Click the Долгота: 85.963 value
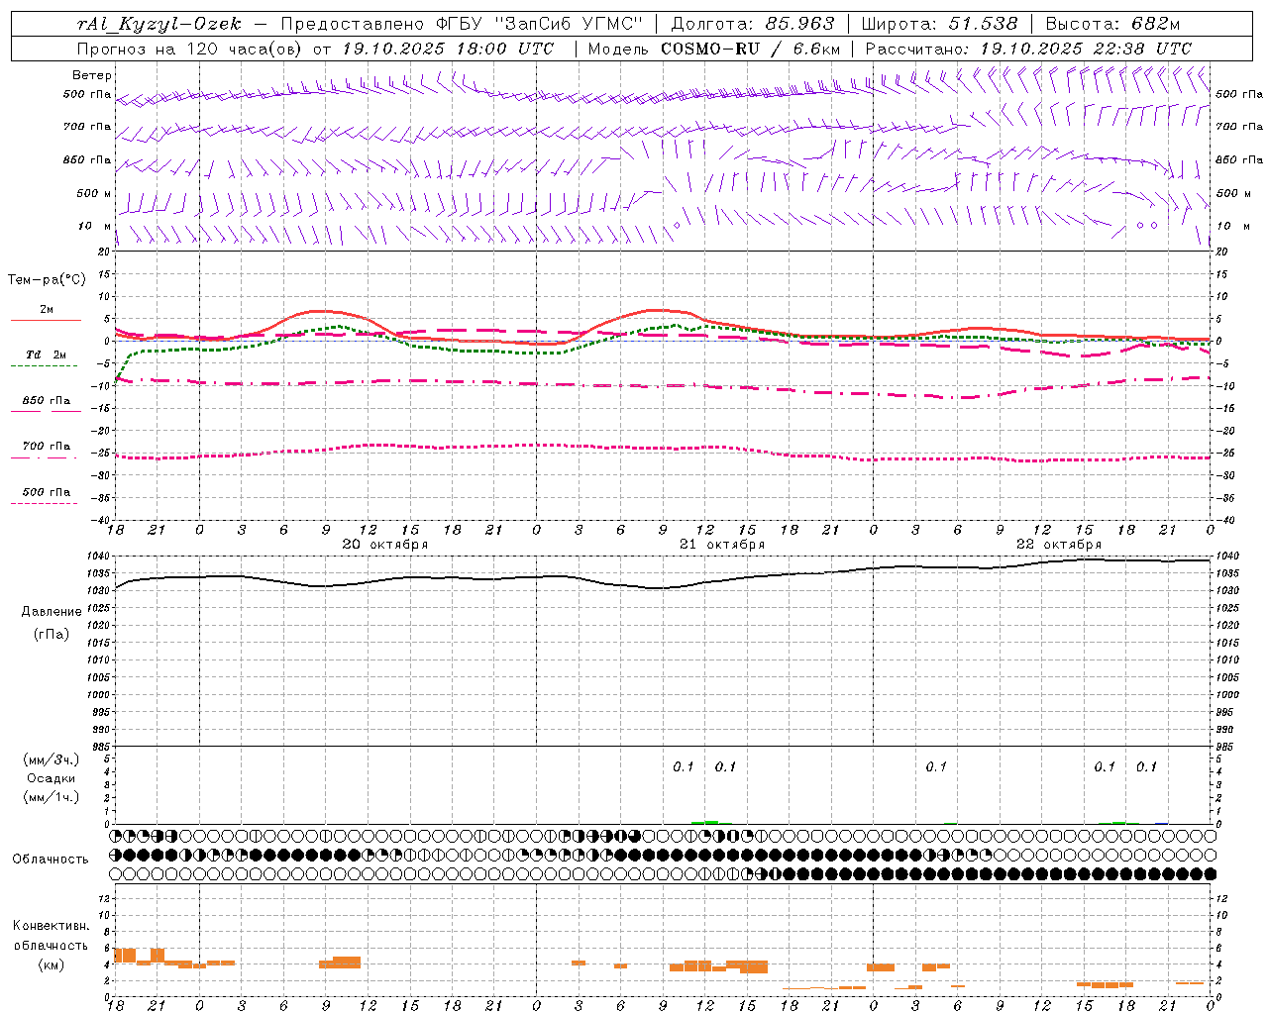 (753, 24)
